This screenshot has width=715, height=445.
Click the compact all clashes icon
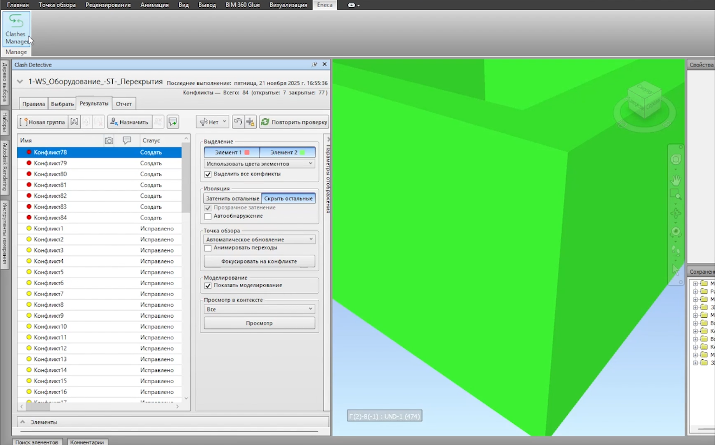pyautogui.click(x=250, y=122)
